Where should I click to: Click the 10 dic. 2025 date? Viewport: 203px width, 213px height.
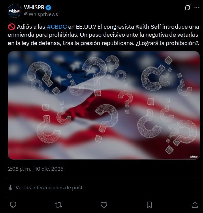(x=49, y=169)
